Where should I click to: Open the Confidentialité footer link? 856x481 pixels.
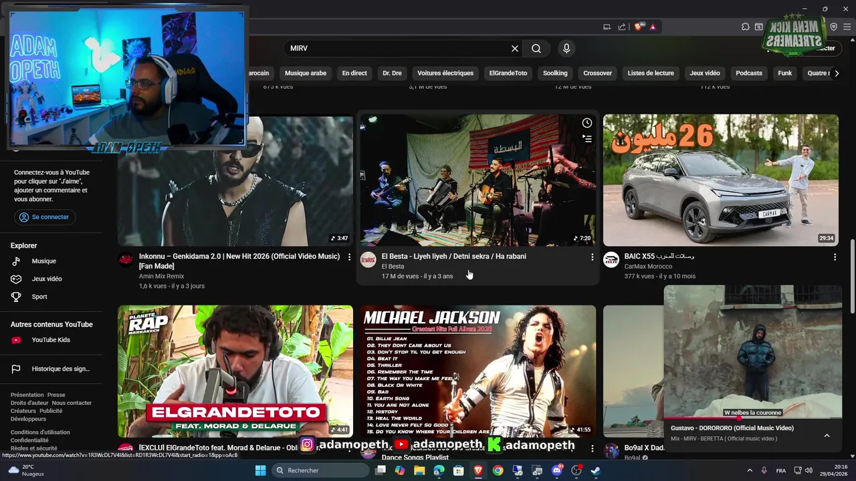(29, 440)
